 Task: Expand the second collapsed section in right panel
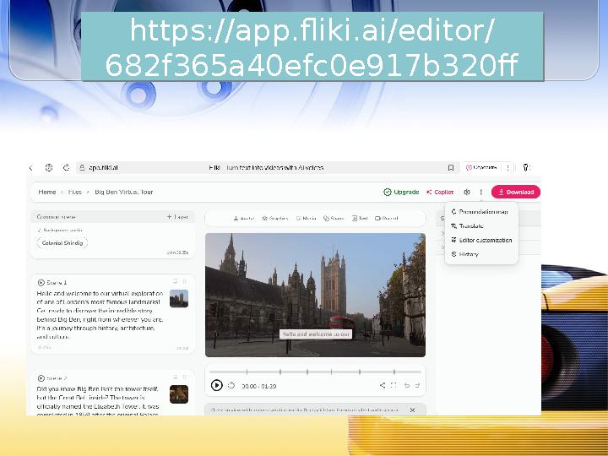coord(442,247)
